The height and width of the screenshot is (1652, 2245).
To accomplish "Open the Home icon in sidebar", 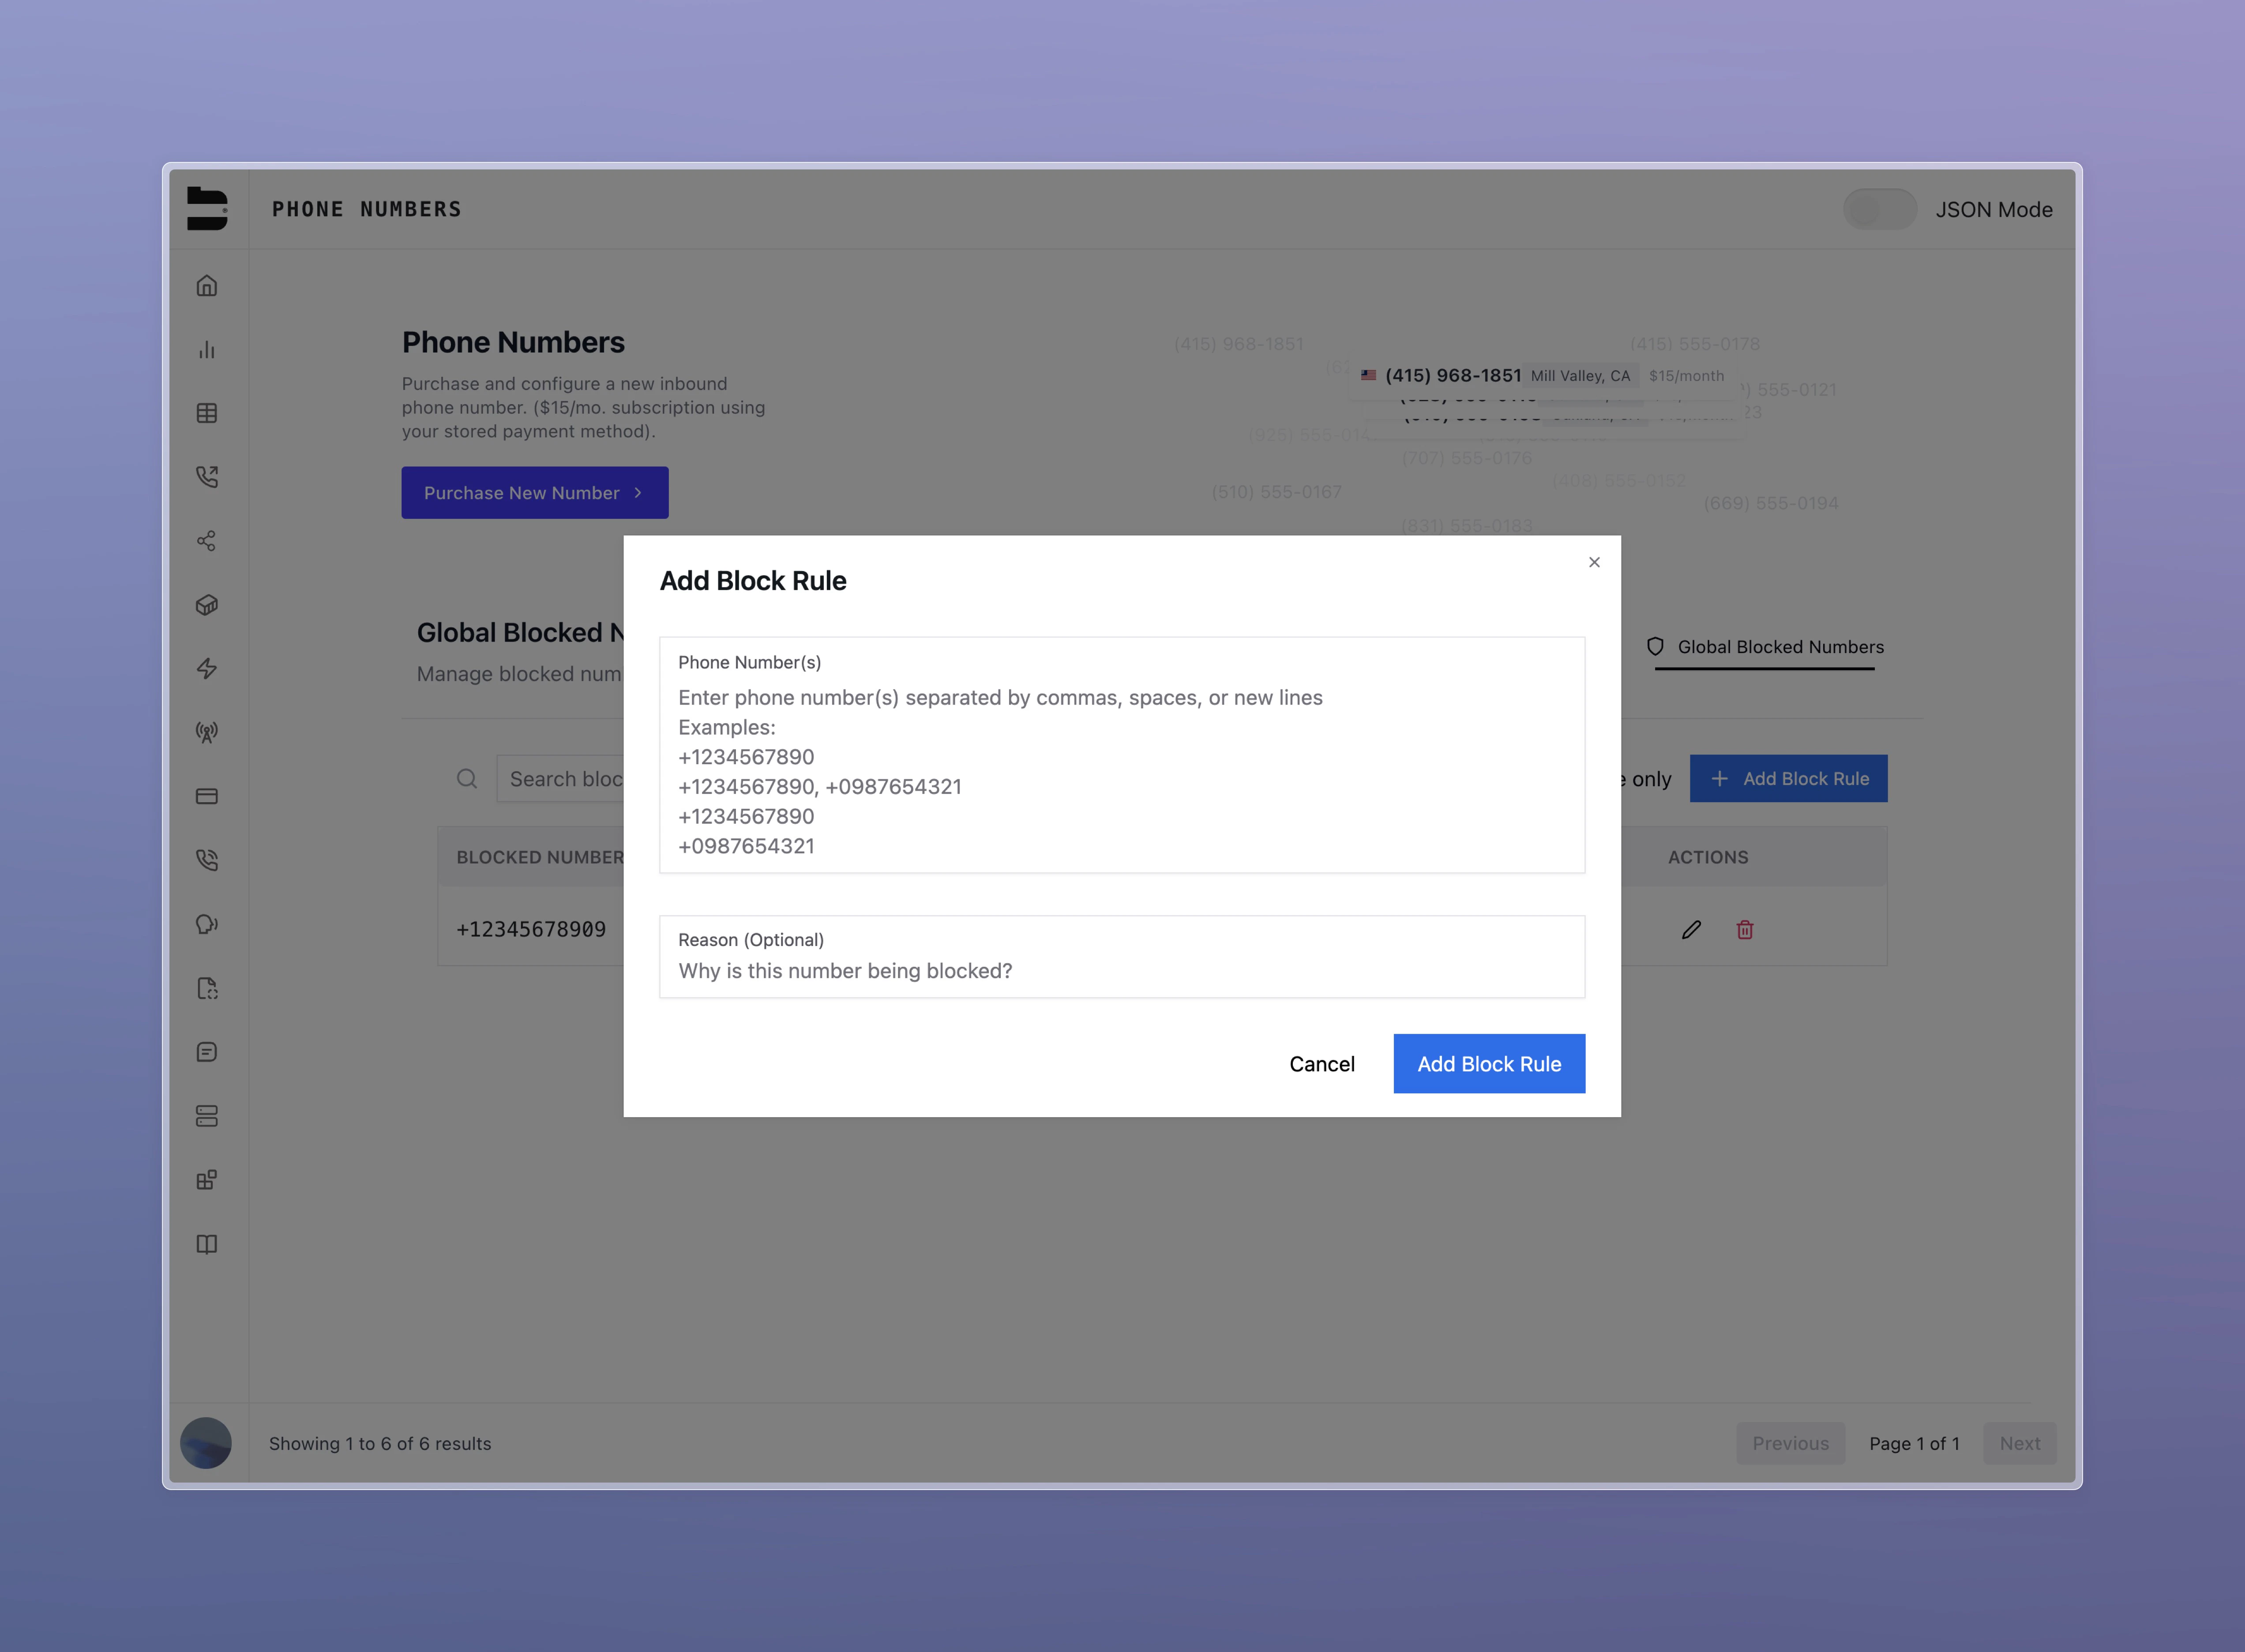I will tap(207, 286).
